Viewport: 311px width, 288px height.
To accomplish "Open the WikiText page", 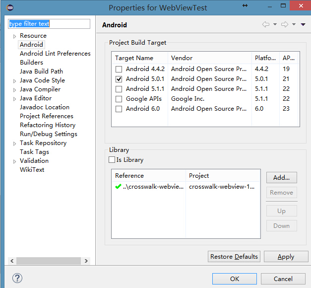I will (32, 170).
